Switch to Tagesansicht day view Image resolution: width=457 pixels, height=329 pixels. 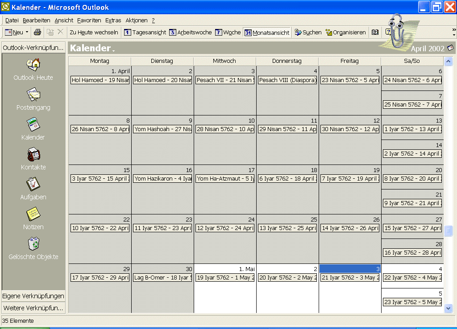[x=145, y=32]
